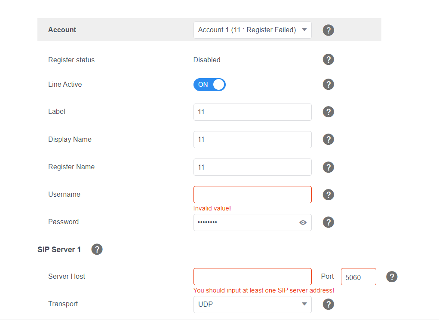Select the Label text field
This screenshot has width=439, height=320.
pyautogui.click(x=252, y=112)
